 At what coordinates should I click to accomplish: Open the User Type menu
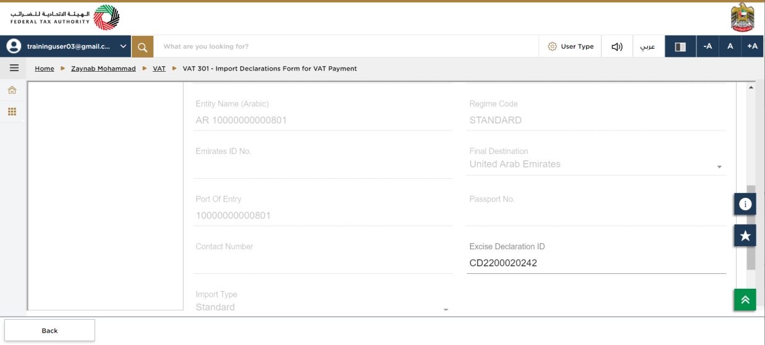point(570,46)
